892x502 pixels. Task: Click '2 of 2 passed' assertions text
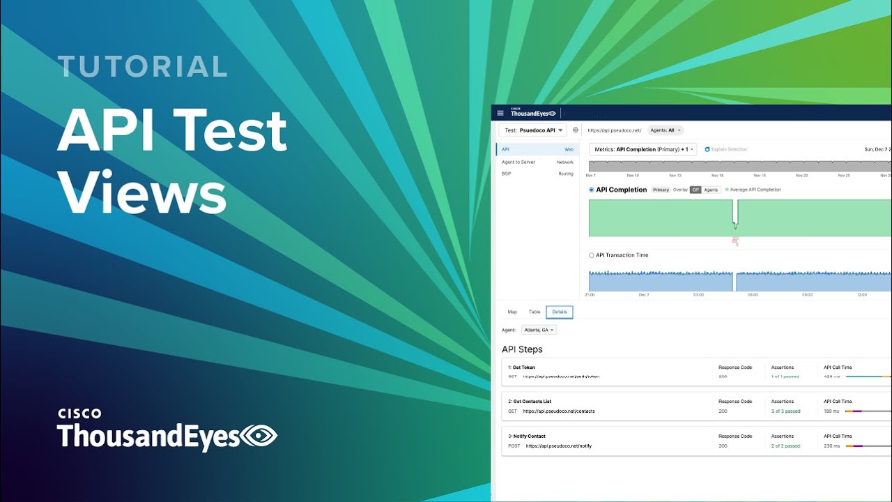(x=785, y=446)
